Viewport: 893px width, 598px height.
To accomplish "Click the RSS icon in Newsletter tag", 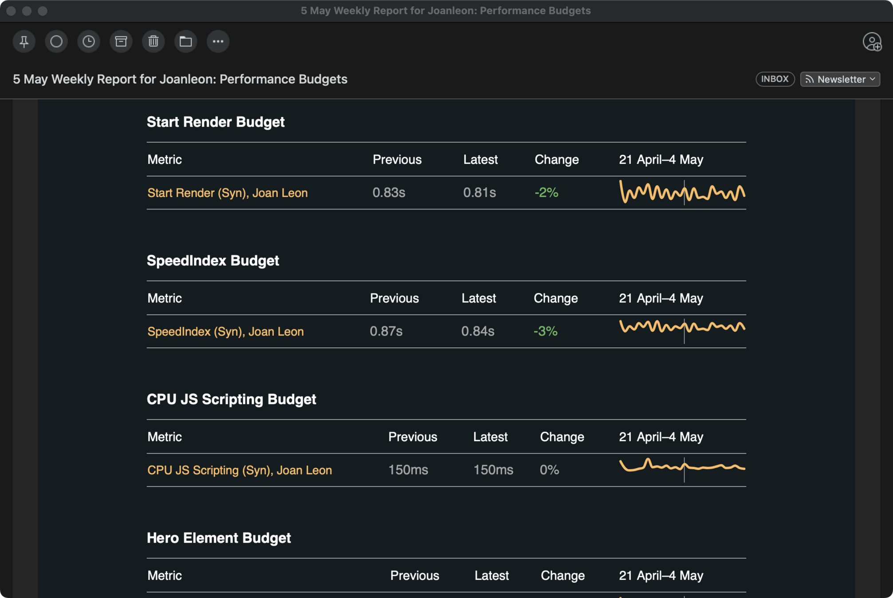I will [810, 79].
